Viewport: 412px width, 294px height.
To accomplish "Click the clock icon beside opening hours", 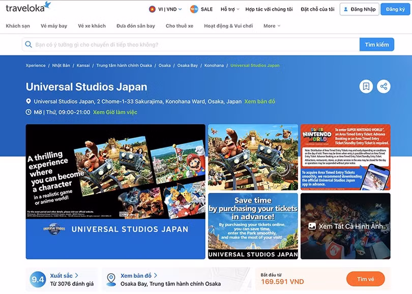I will [x=28, y=112].
